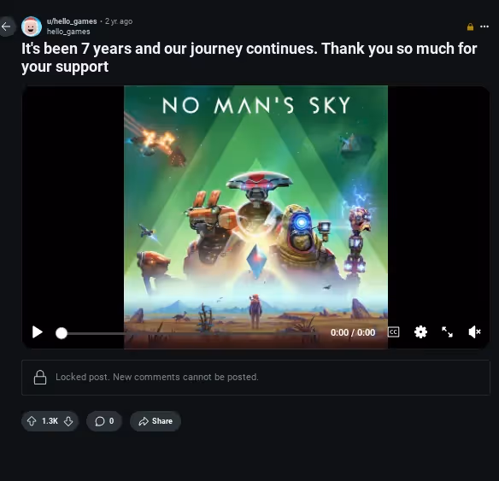
Task: Click the 0:00 / 0:00 time display
Action: [x=353, y=332]
